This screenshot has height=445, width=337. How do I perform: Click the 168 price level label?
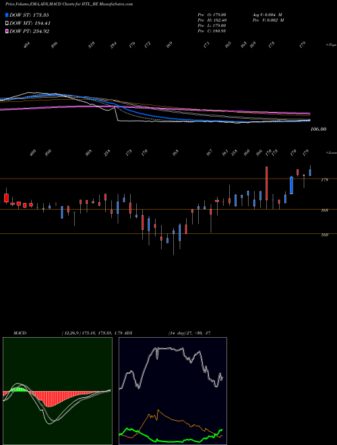[325, 210]
